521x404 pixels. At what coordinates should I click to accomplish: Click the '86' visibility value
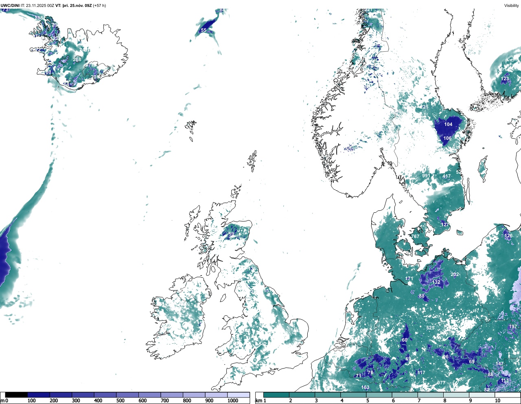[x=490, y=375]
